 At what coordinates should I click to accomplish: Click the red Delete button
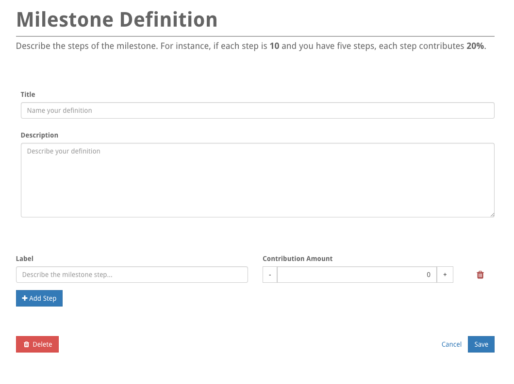click(x=37, y=344)
